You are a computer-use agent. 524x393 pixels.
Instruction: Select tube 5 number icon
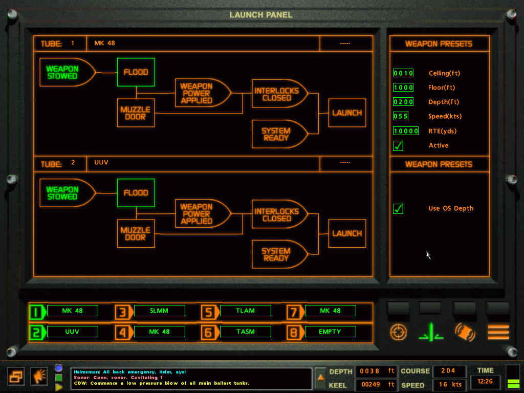(x=209, y=312)
